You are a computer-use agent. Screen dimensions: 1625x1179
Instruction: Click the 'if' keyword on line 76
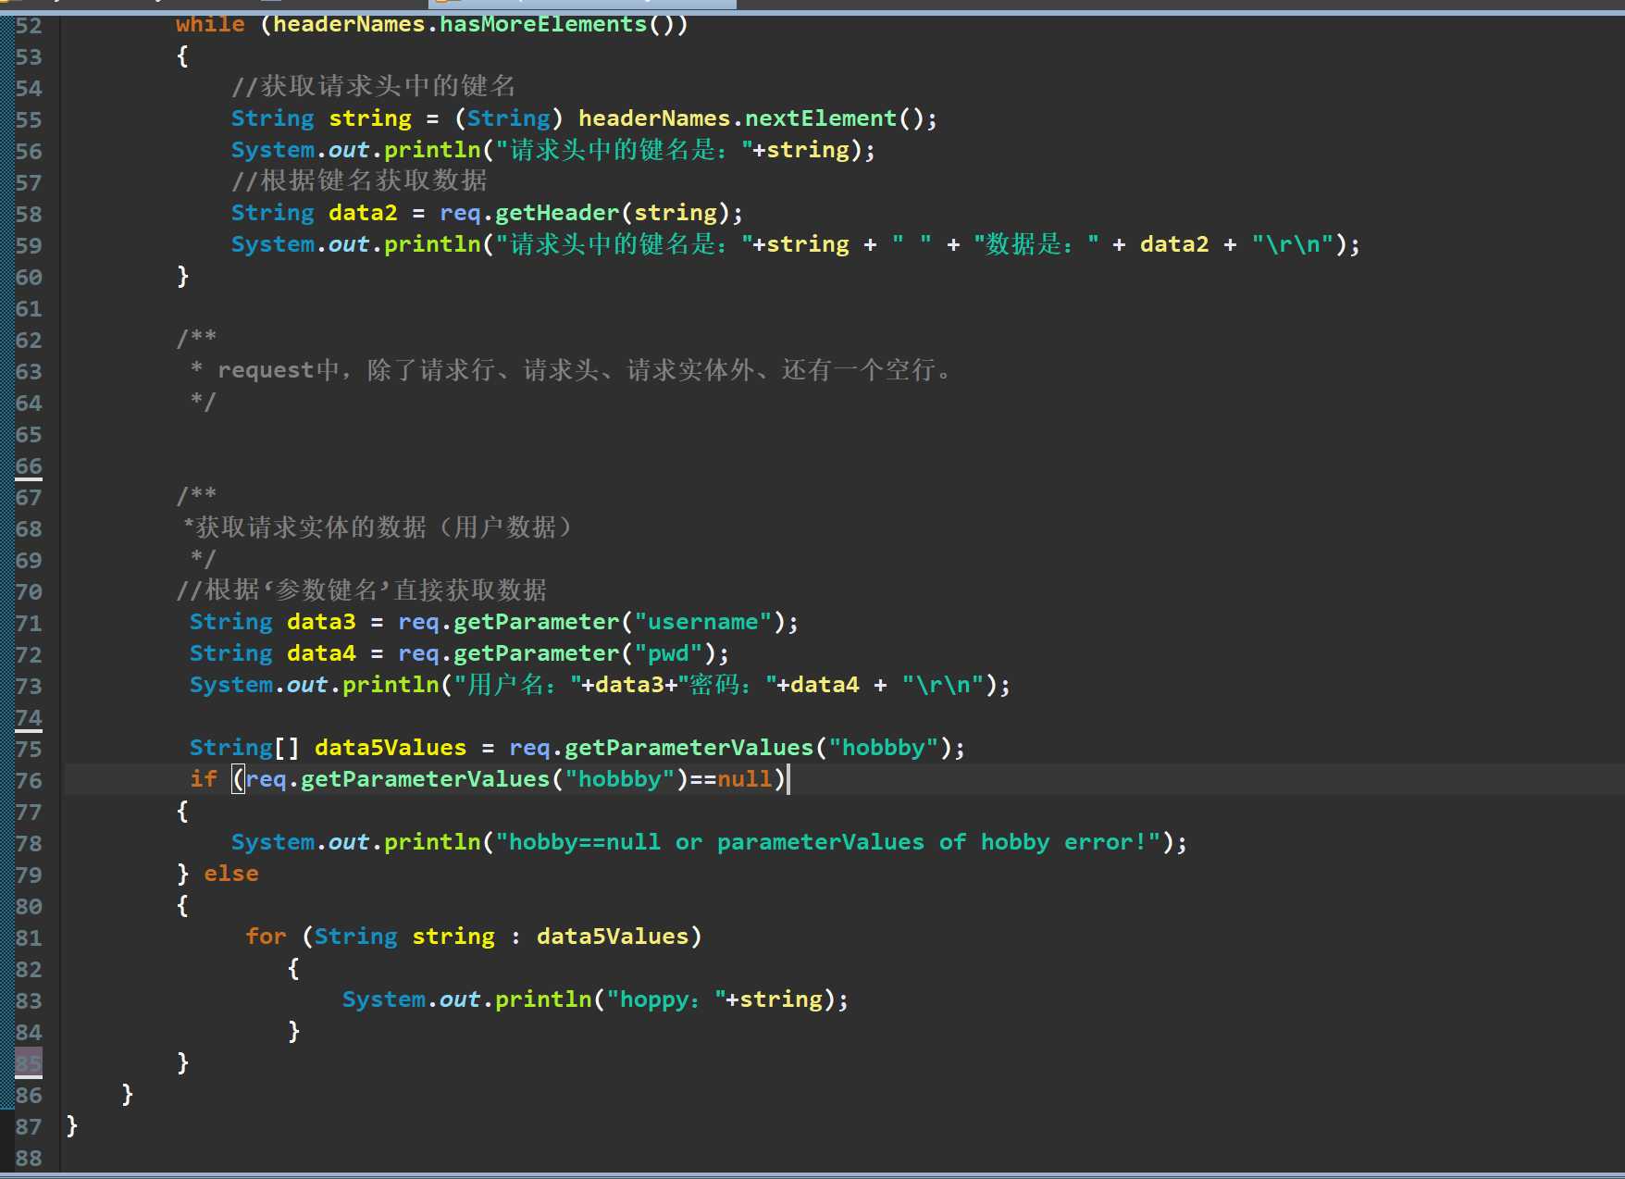203,779
